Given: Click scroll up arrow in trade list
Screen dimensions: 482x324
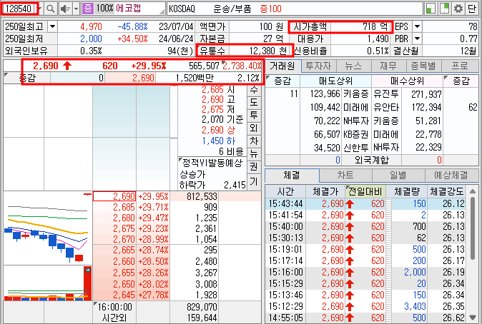Looking at the screenshot, I should pos(473,191).
